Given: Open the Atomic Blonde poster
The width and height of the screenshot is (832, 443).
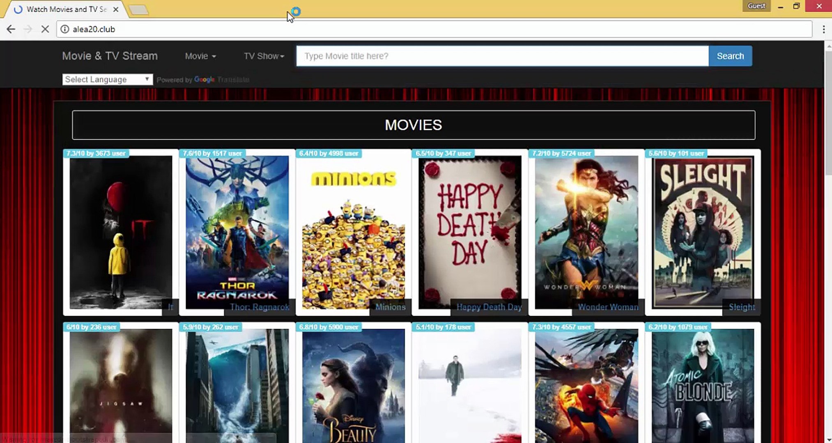Looking at the screenshot, I should (703, 386).
